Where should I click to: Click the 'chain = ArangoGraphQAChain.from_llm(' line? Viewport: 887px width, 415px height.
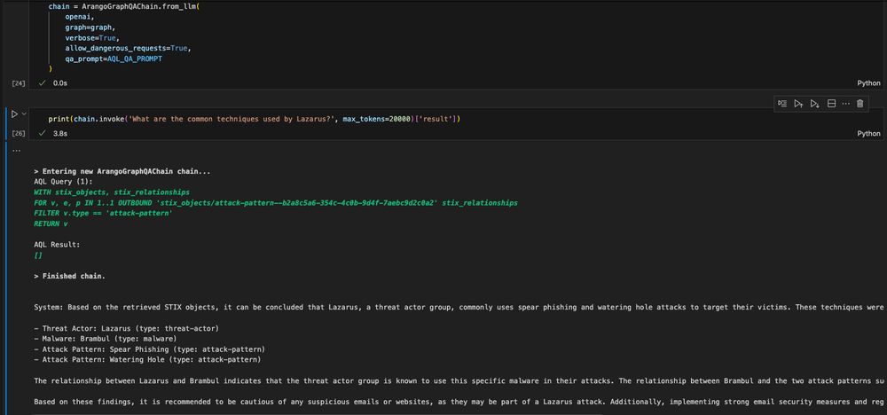tap(123, 6)
